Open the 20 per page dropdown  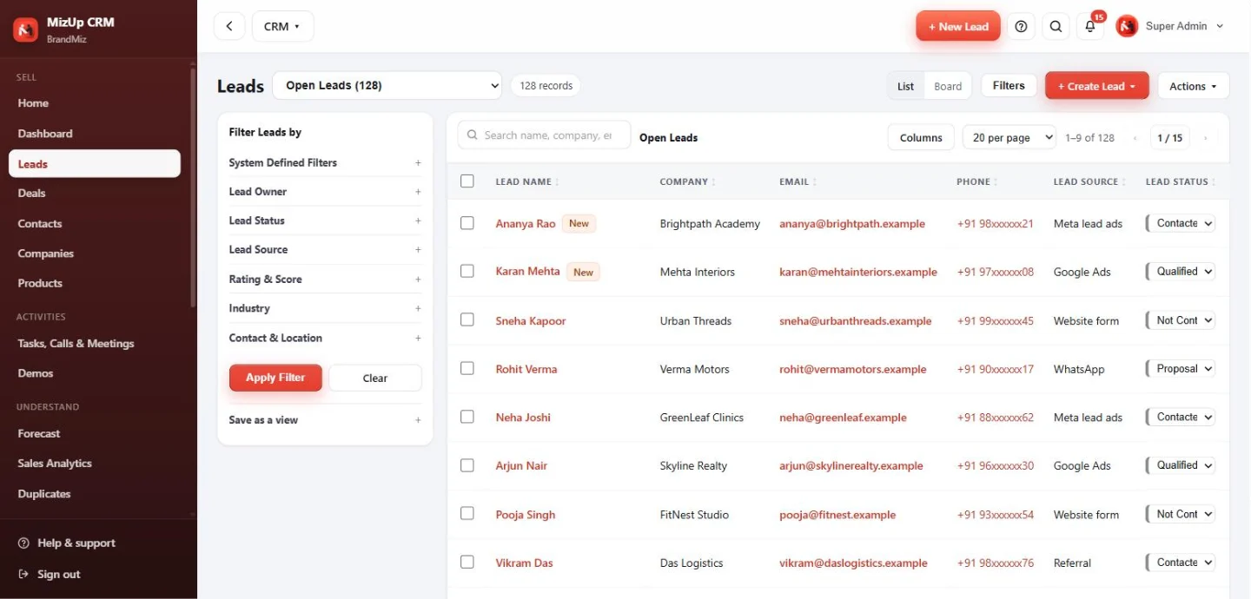click(1009, 137)
